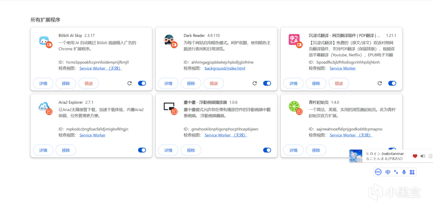Disable the Dark Reader extension toggle

267,83
